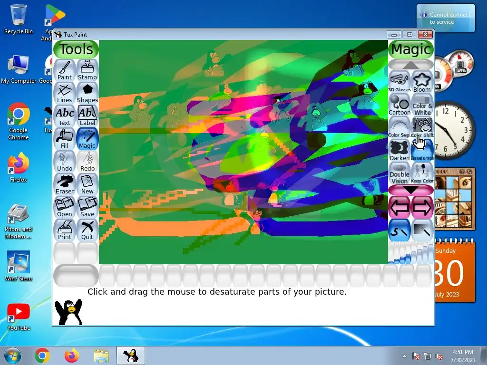Click the Cannot connect to service gadget
The width and height of the screenshot is (487, 365).
click(x=446, y=18)
